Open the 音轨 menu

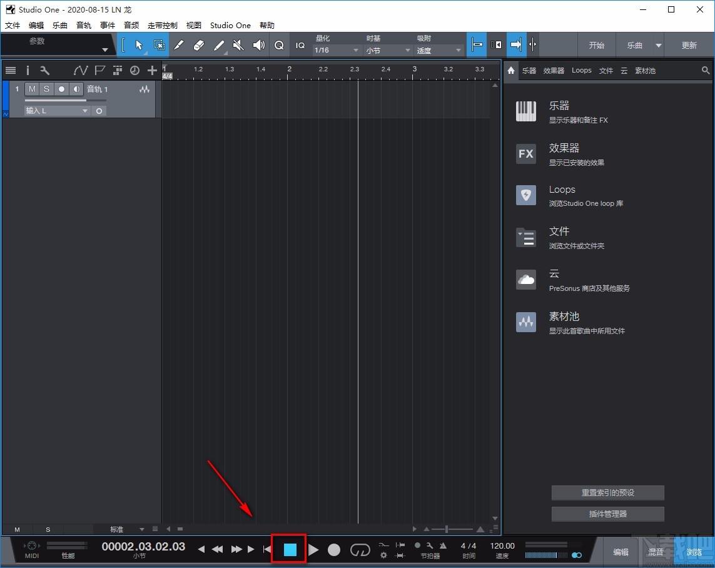(x=83, y=25)
